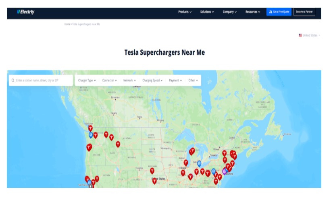
Task: Select Tesla marker just below Vancouver
Action: click(x=90, y=128)
